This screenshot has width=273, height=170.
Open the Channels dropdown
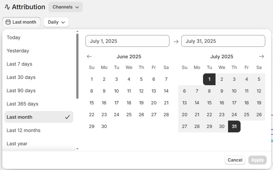pyautogui.click(x=66, y=7)
